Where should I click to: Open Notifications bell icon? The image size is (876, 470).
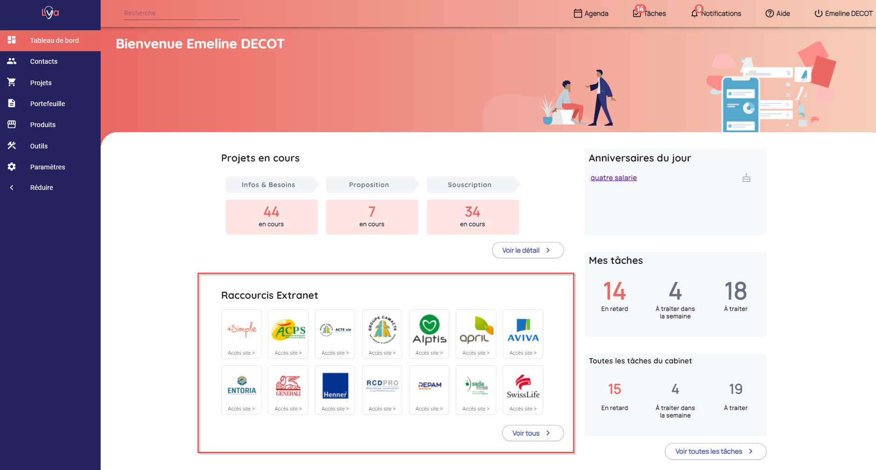point(694,13)
